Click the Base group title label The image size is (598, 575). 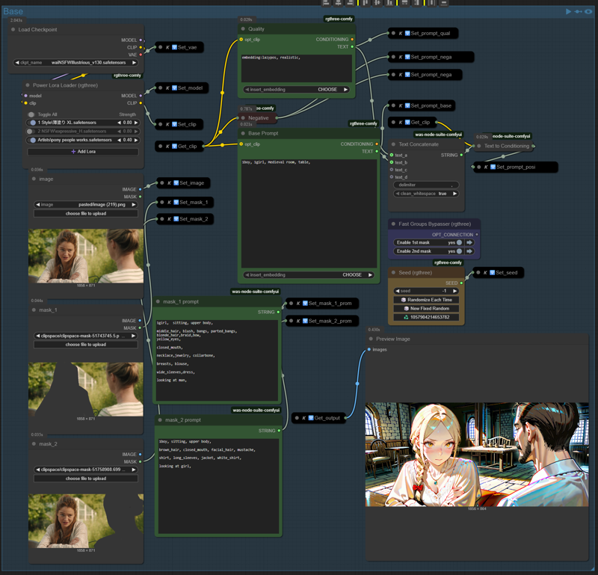13,11
